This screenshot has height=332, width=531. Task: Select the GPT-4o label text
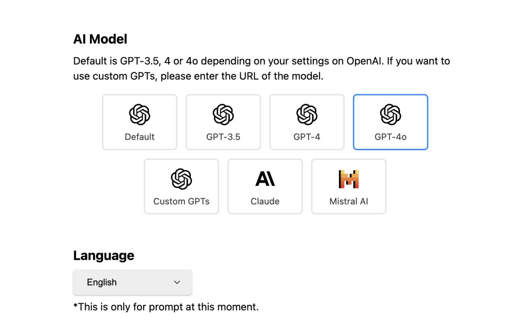(390, 137)
